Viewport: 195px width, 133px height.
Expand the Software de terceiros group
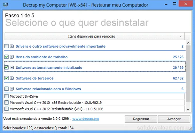pos(12,78)
